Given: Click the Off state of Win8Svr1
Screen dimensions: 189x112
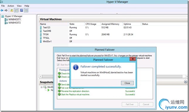Looking at the screenshot, I should [71, 42].
